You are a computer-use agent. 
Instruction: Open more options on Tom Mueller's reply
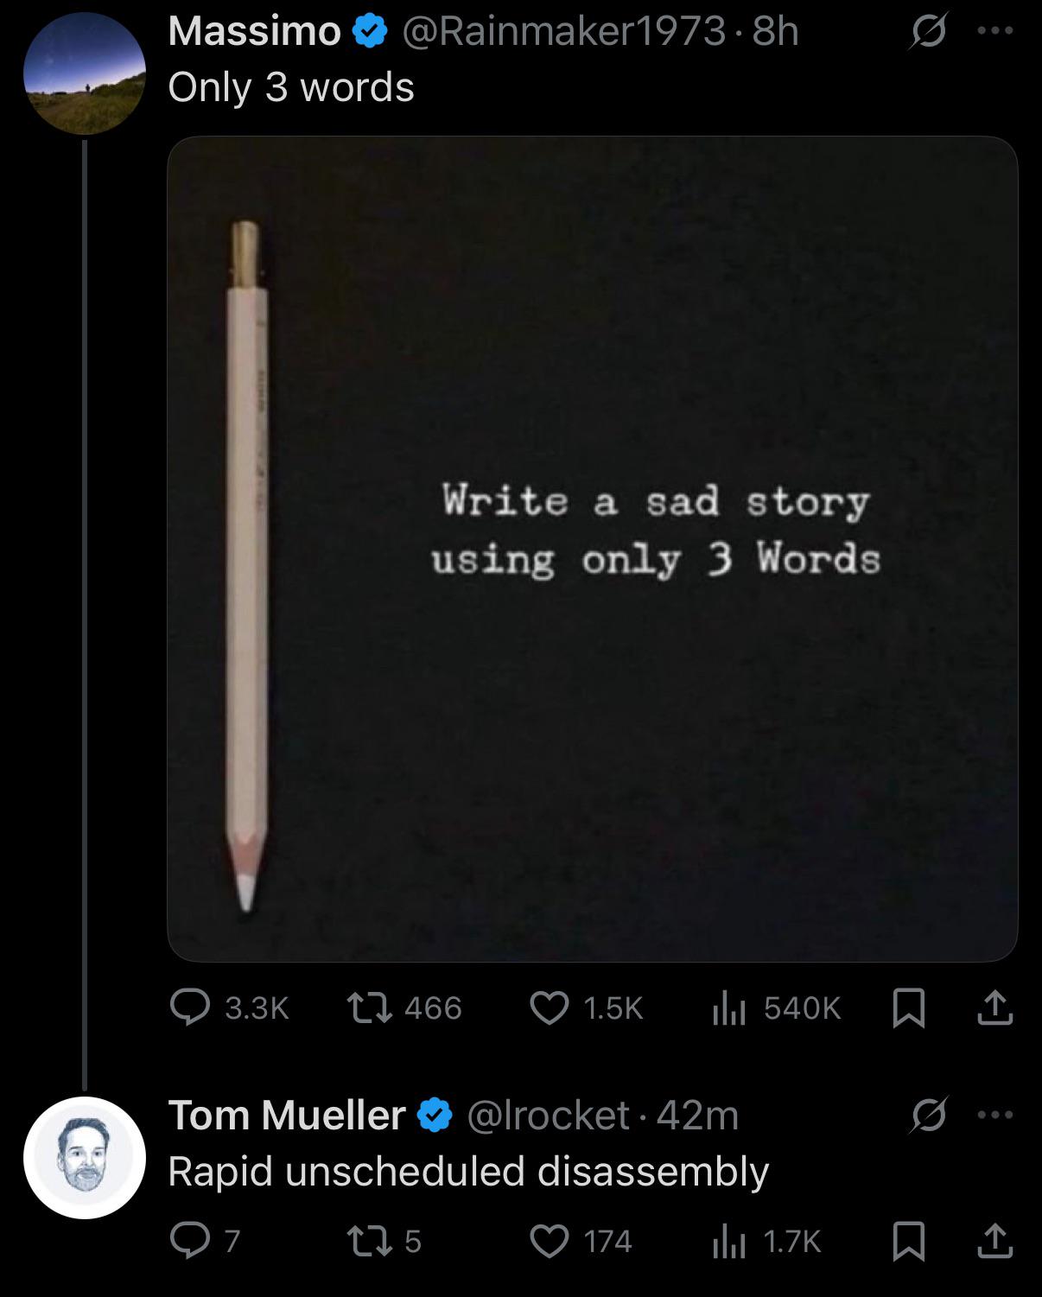994,1115
